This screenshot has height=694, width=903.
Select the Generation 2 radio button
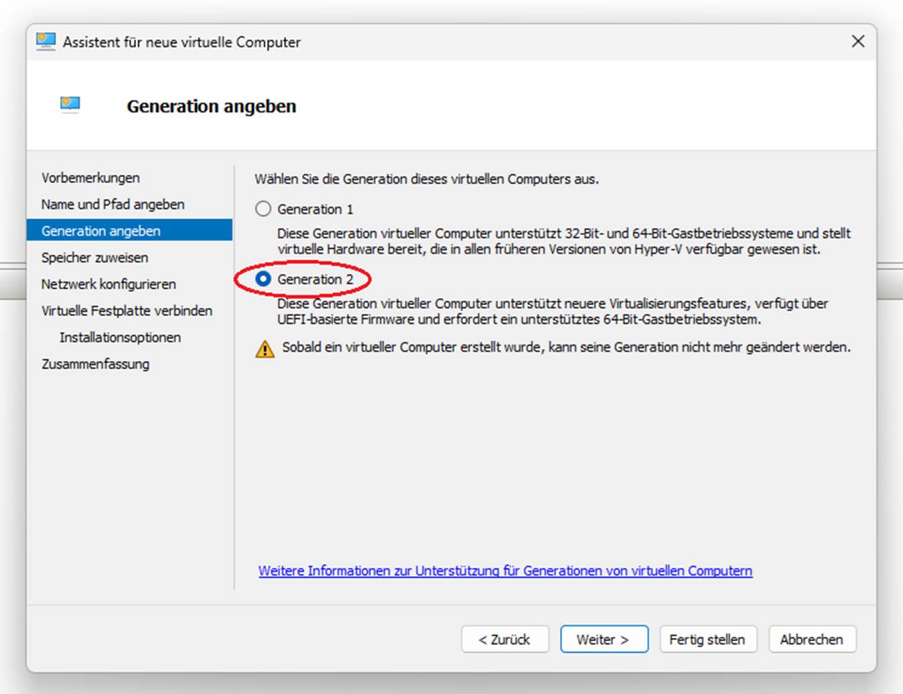click(x=263, y=279)
